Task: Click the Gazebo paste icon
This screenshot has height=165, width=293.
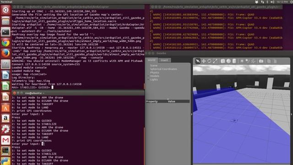Action: pos(275,61)
